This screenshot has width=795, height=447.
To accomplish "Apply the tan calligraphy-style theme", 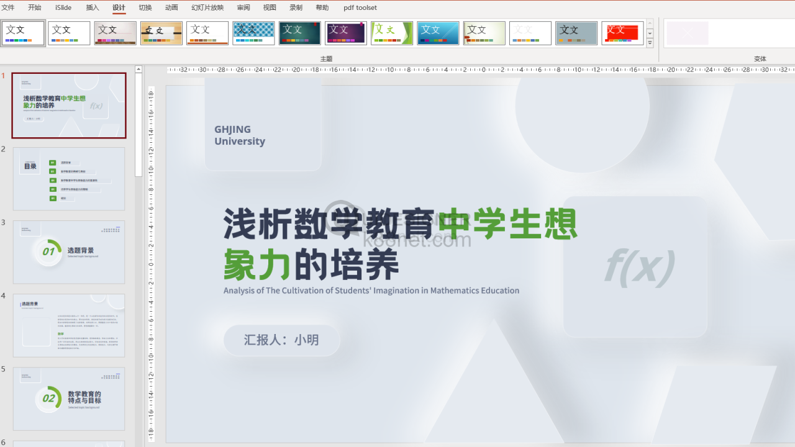I will [161, 33].
